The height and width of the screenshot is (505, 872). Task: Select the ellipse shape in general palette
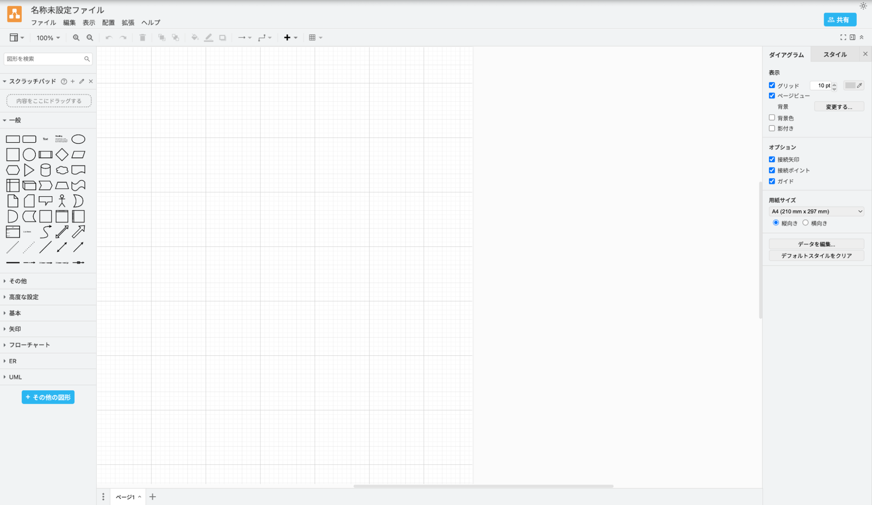[79, 139]
